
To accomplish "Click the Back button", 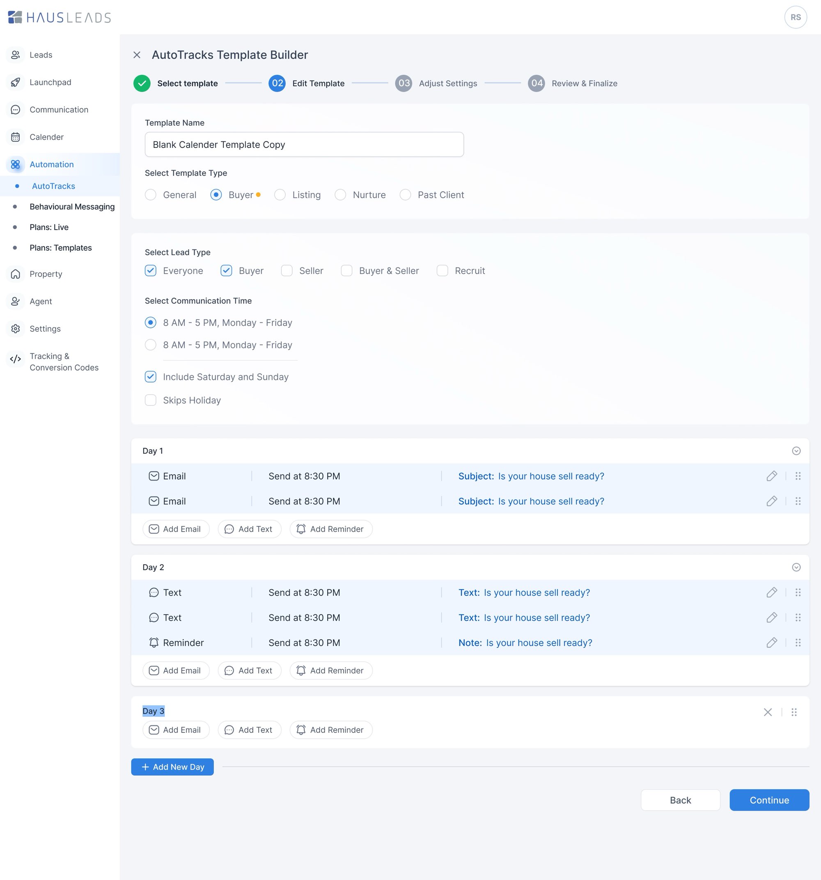I will pos(680,800).
